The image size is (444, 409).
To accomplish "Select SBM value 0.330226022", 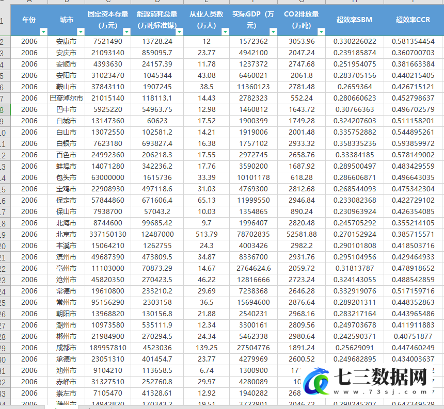I will [355, 42].
